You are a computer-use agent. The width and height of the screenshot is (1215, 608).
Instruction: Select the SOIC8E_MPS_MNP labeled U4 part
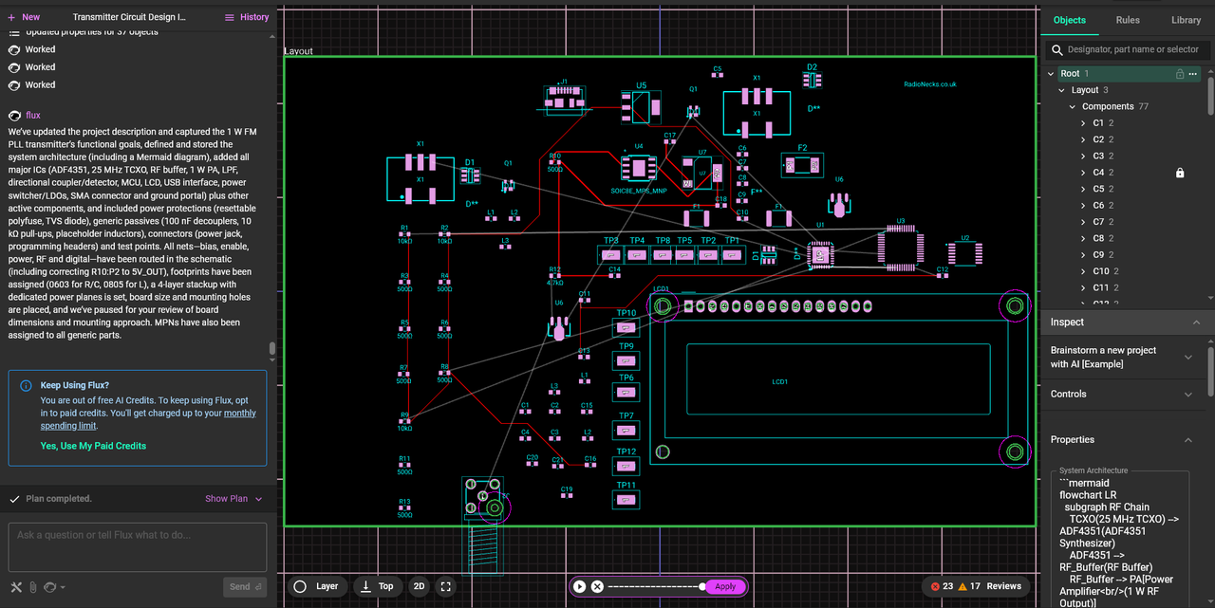638,169
